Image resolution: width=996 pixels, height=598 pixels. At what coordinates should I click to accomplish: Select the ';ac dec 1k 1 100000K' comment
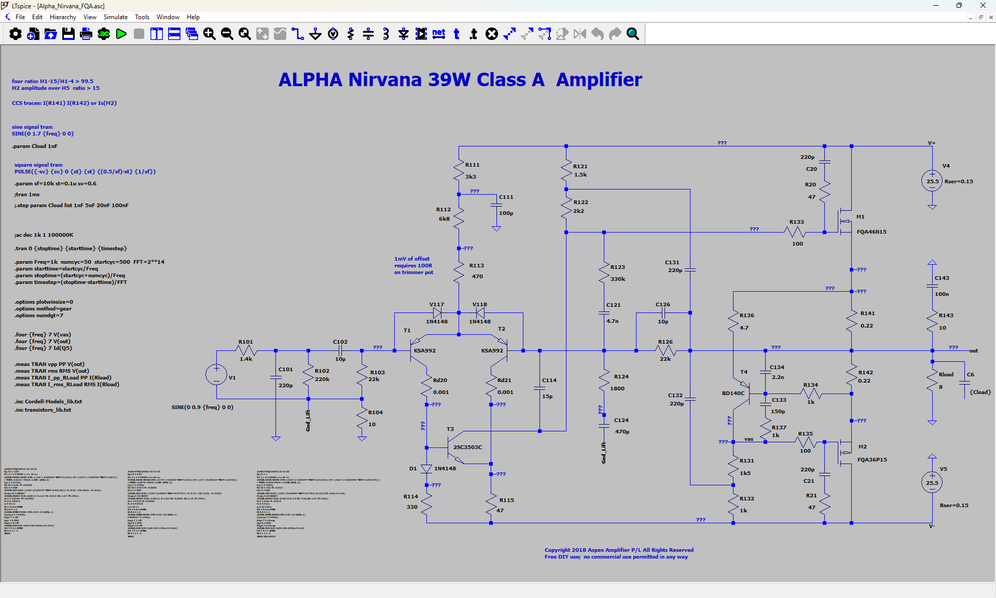[44, 235]
